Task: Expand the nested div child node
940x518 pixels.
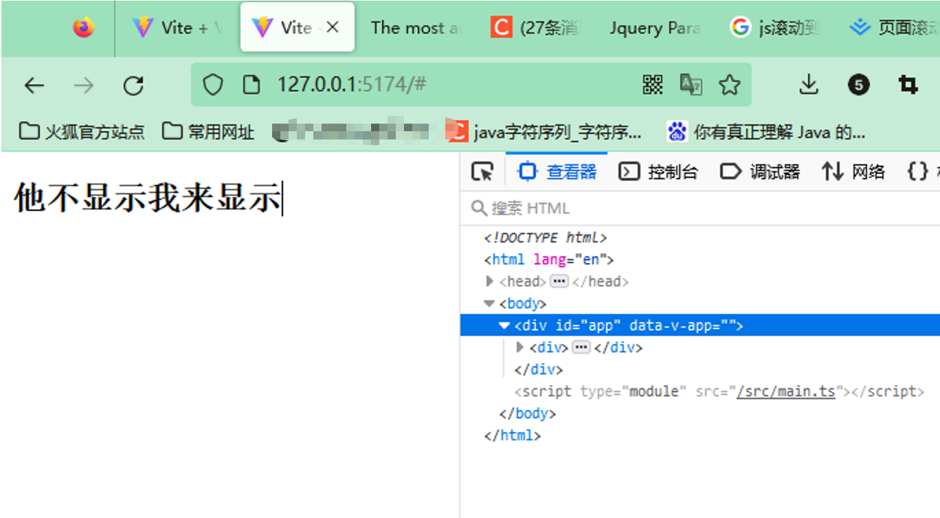Action: 519,348
